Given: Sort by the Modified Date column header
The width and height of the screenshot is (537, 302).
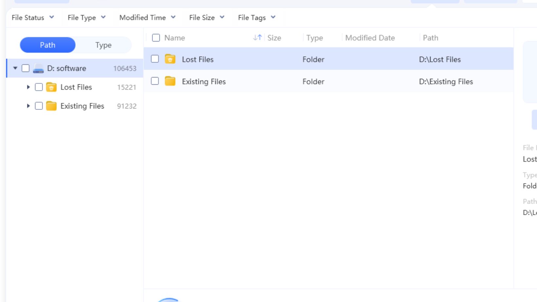Looking at the screenshot, I should [370, 38].
